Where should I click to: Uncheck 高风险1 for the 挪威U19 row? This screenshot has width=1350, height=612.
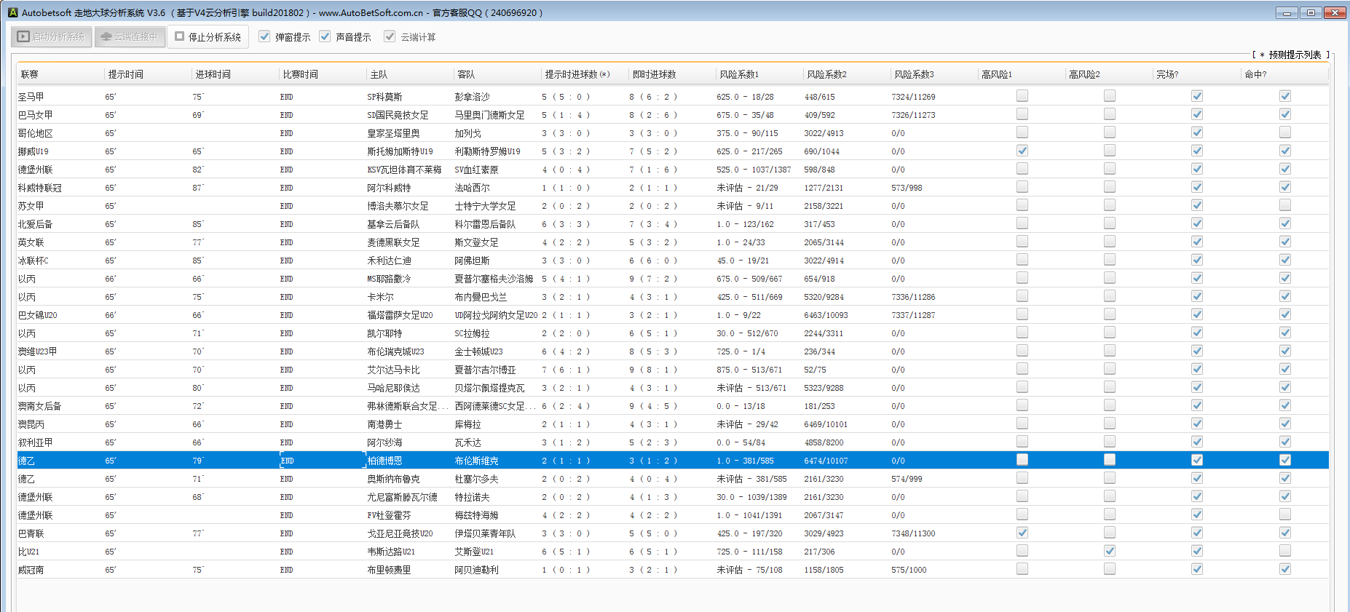[1022, 151]
